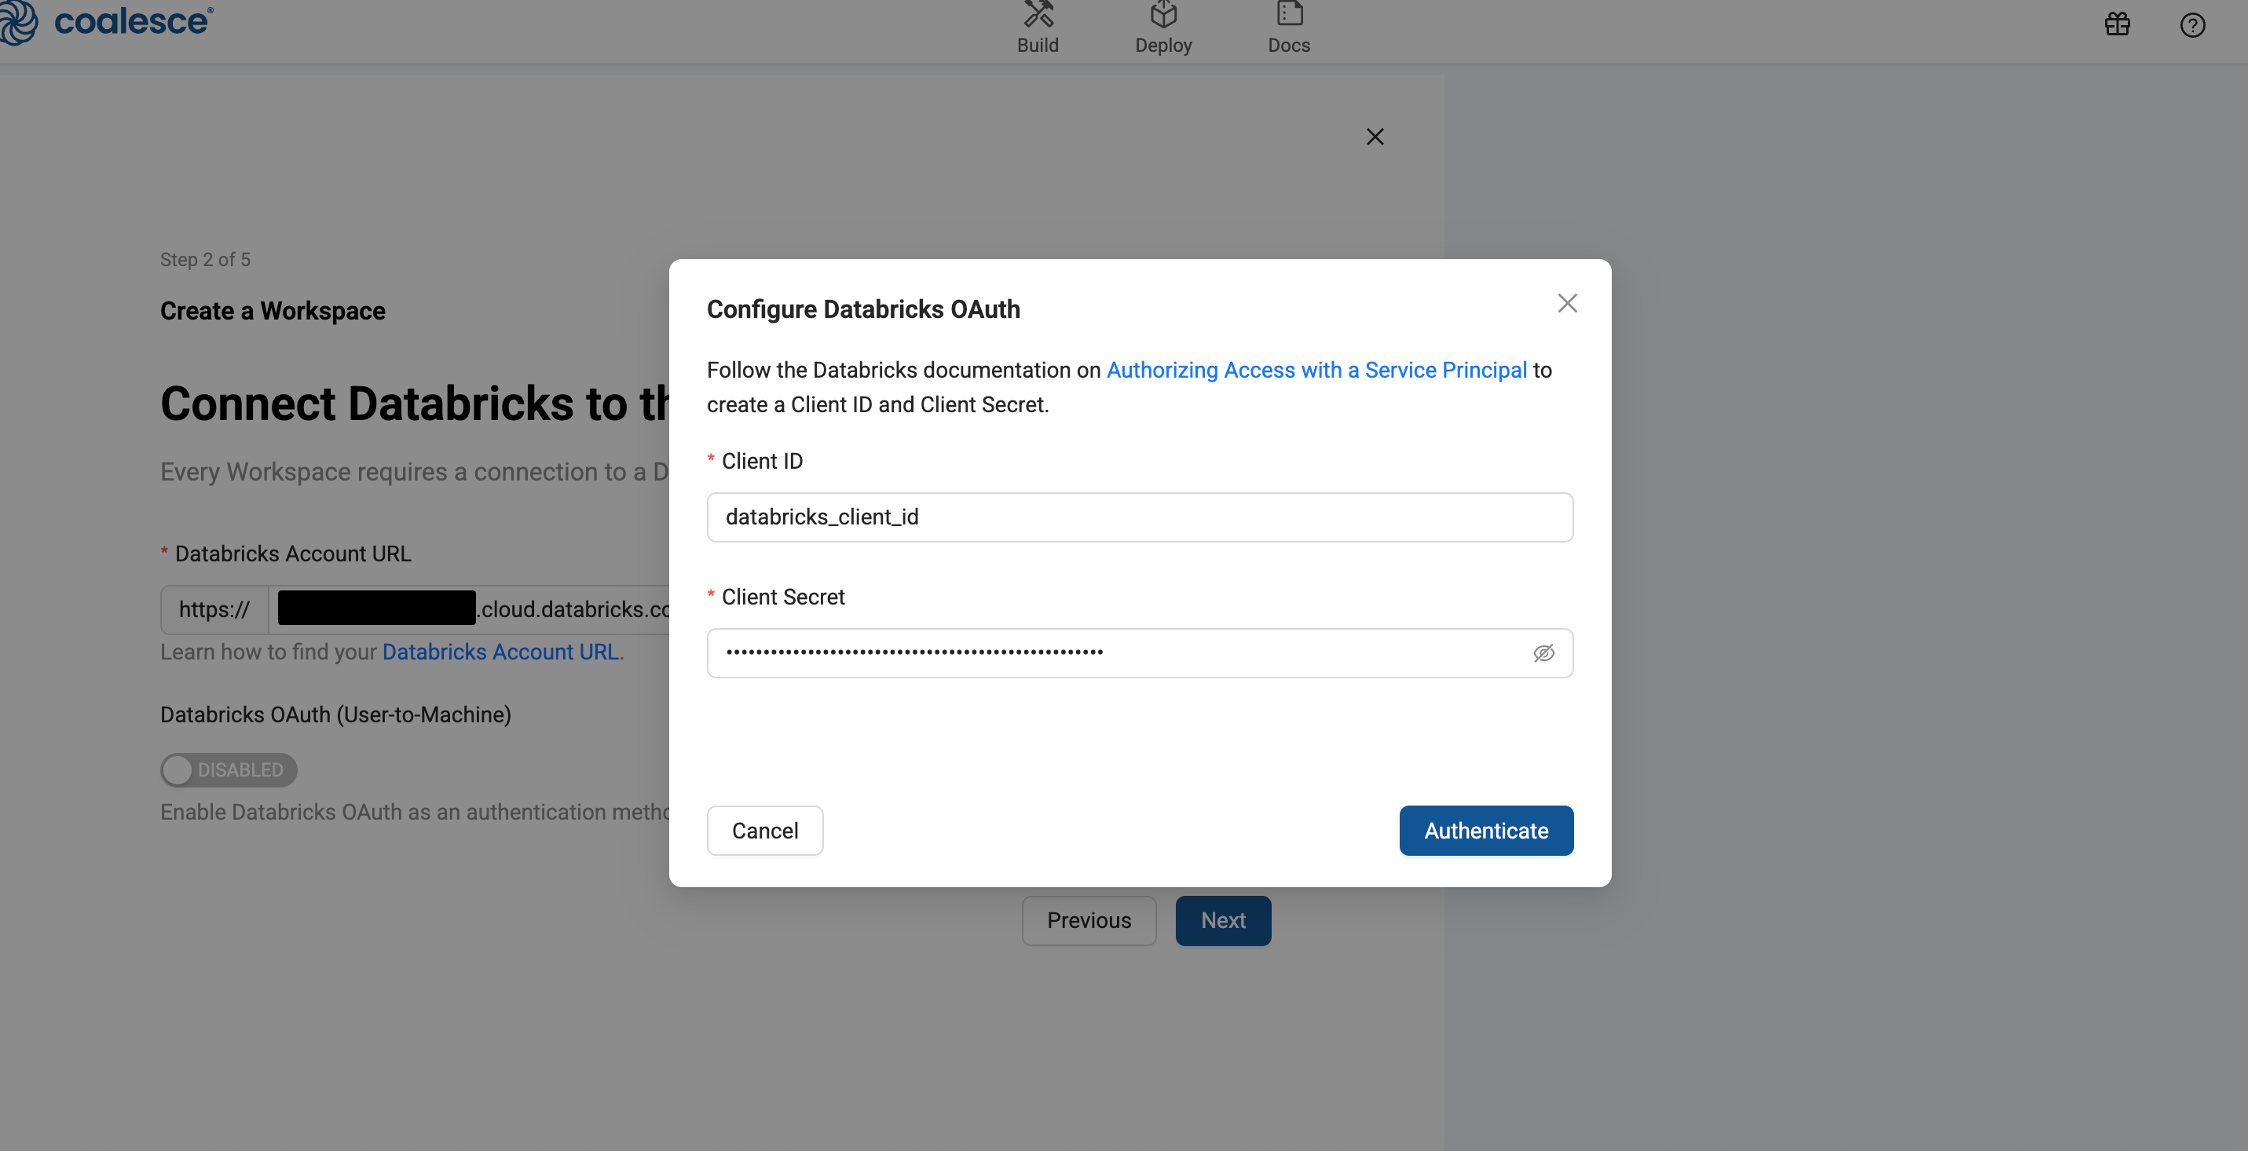Click the Coalesce logo

[105, 21]
